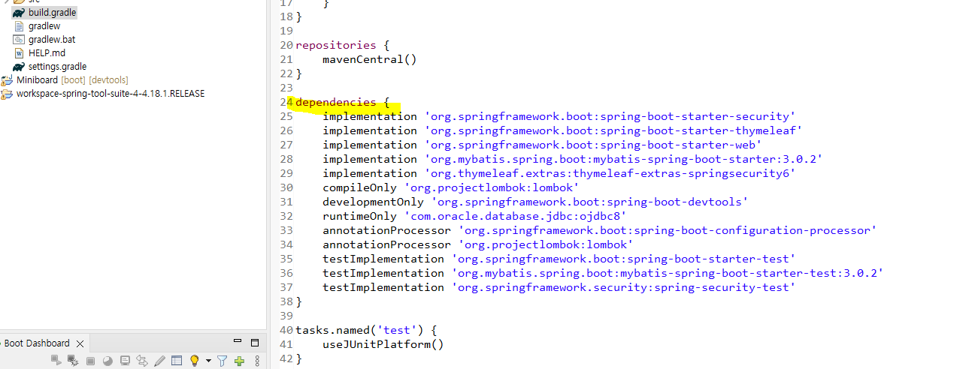Image resolution: width=972 pixels, height=369 pixels.
Task: Click the workspace-spring-tool-suite project folder icon
Action: click(8, 94)
